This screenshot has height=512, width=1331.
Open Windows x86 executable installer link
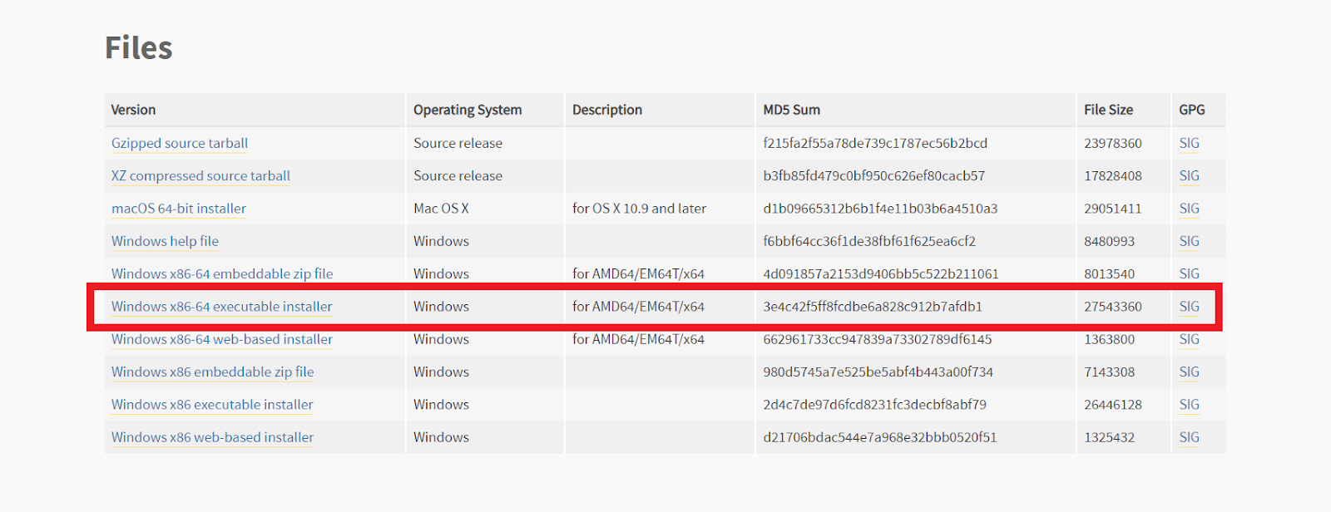212,405
